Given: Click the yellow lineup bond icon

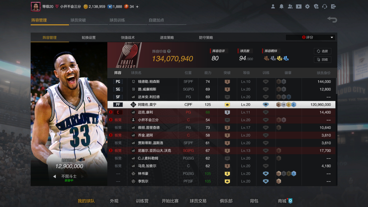Looking at the screenshot, I should (279, 58).
